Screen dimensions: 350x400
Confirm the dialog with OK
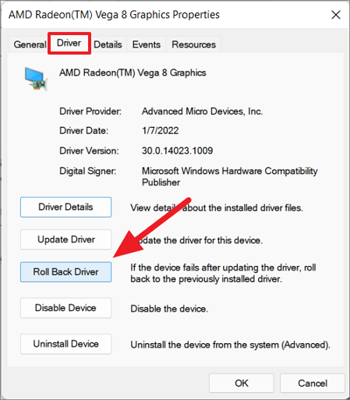tap(242, 383)
